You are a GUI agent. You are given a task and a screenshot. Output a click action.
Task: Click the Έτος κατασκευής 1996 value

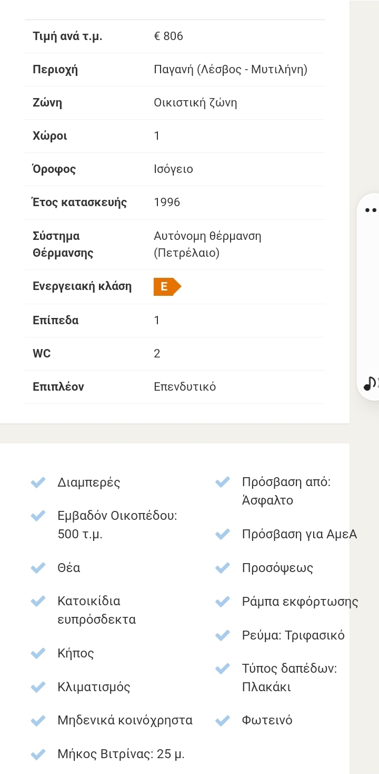[167, 202]
